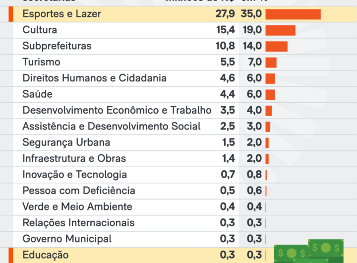Screen dimensions: 357x263
Task: Click the orange marker beside Esportes e Lazer
Action: click(x=10, y=14)
